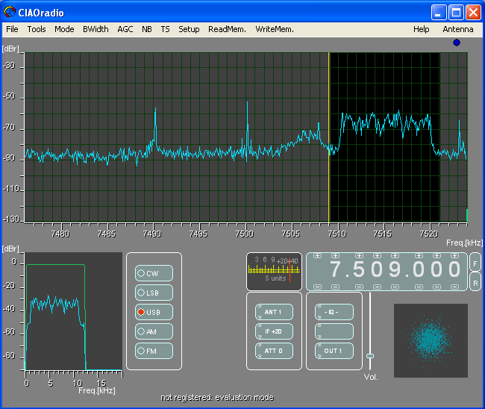Click the blue antenna indicator dot
This screenshot has width=485, height=409.
pyautogui.click(x=457, y=43)
